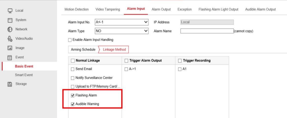Enable Alarm Input Handling checkbox
Screen dimensions: 287x118
70,40
